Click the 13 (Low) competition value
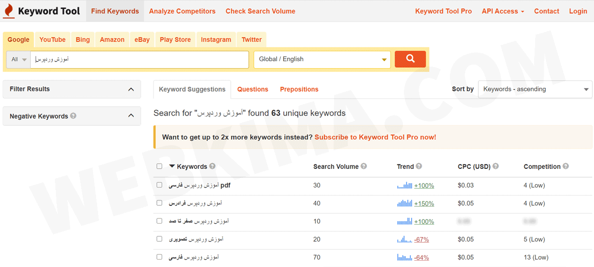The image size is (594, 267). point(536,257)
